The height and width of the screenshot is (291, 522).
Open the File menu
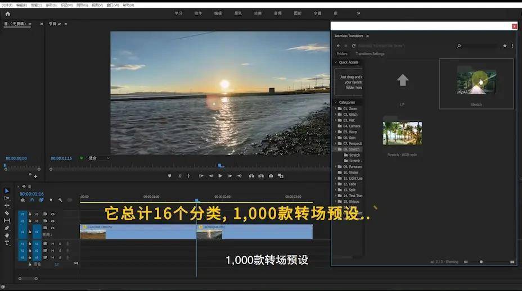coord(7,5)
